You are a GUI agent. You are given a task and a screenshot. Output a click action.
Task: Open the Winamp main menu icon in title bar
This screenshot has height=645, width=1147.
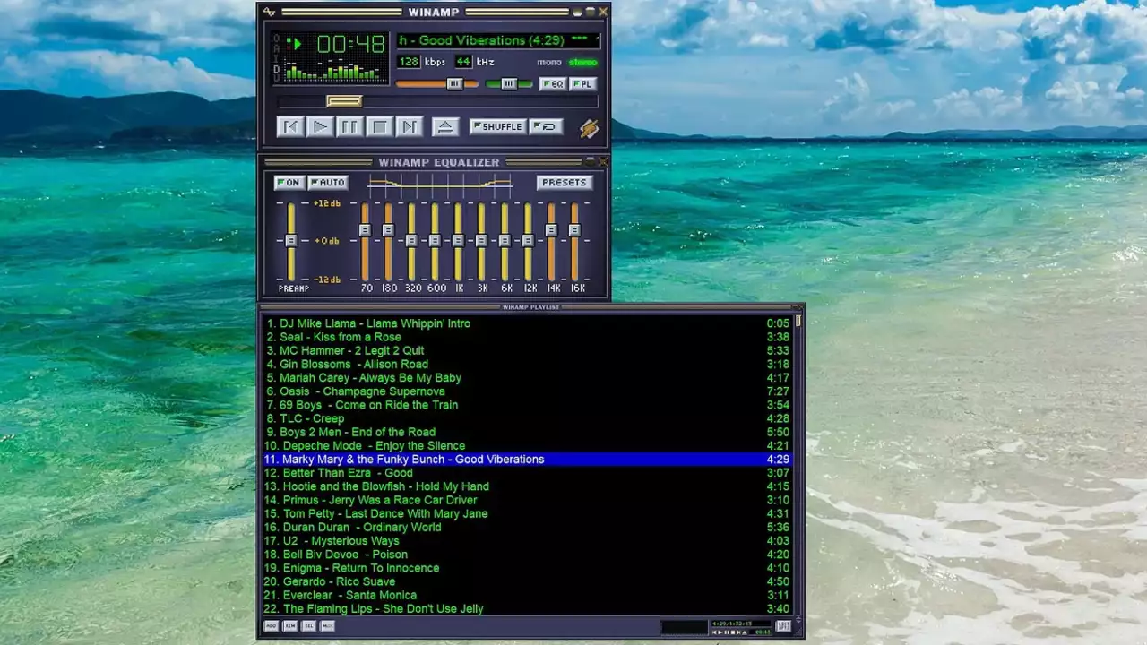(x=270, y=12)
